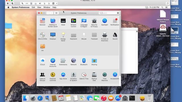Open Mission Control preferences

click(73, 23)
